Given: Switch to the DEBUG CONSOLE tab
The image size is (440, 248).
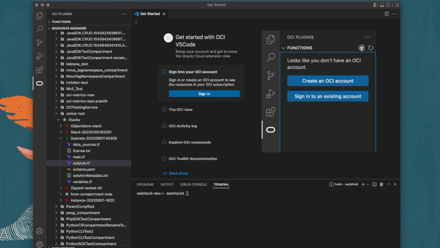Looking at the screenshot, I should pos(193,184).
